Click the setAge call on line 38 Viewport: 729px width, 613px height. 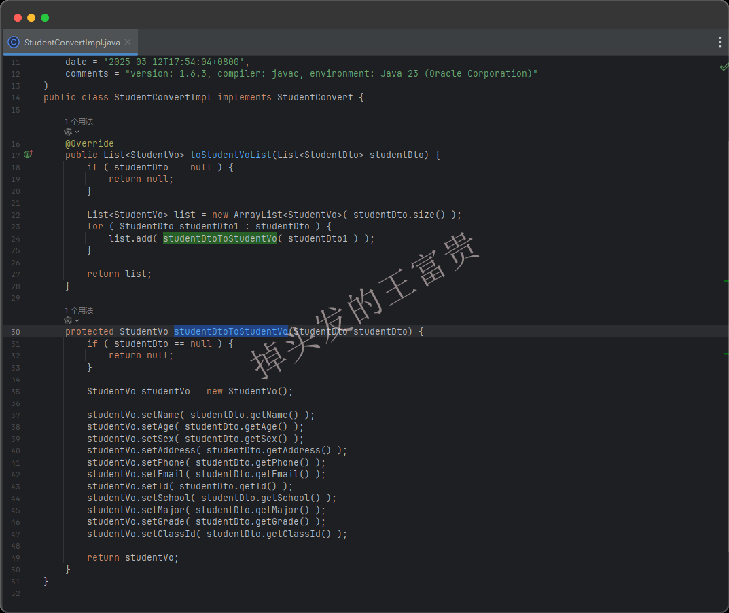[x=195, y=427]
